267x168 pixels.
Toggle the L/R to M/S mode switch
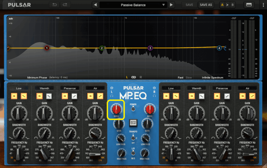[x=133, y=153]
